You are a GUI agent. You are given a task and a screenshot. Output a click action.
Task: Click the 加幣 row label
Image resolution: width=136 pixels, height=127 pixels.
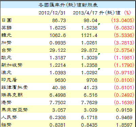coord(6,43)
